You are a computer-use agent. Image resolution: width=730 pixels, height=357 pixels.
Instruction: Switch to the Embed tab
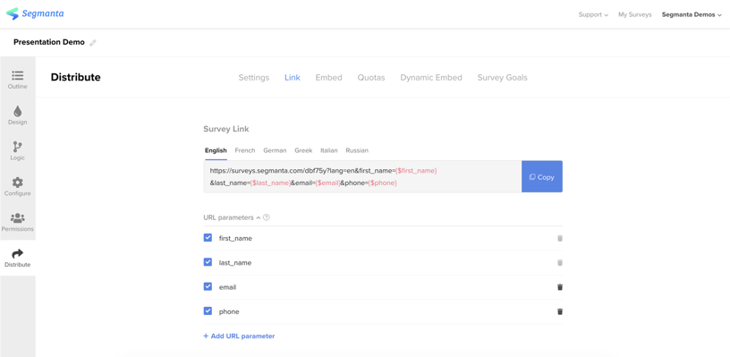[328, 78]
